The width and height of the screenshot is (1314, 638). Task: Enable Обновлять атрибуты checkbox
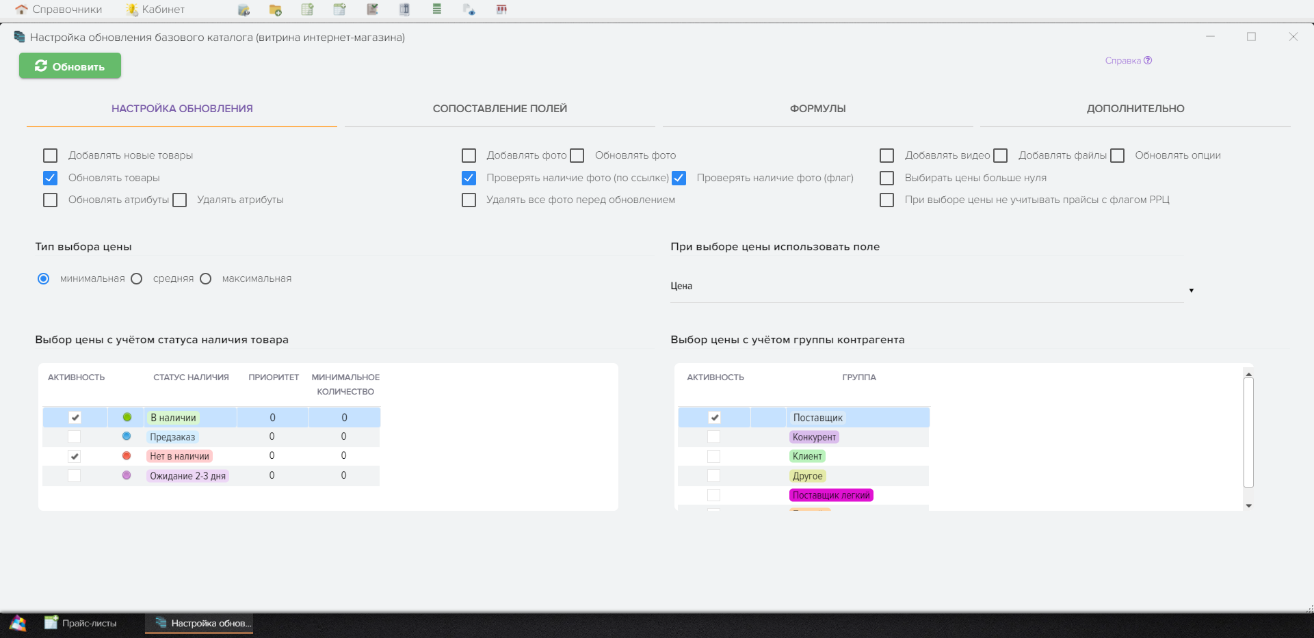tap(50, 200)
